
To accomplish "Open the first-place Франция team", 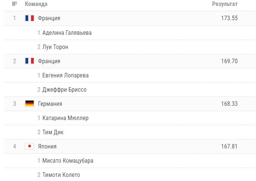I will tap(49, 18).
